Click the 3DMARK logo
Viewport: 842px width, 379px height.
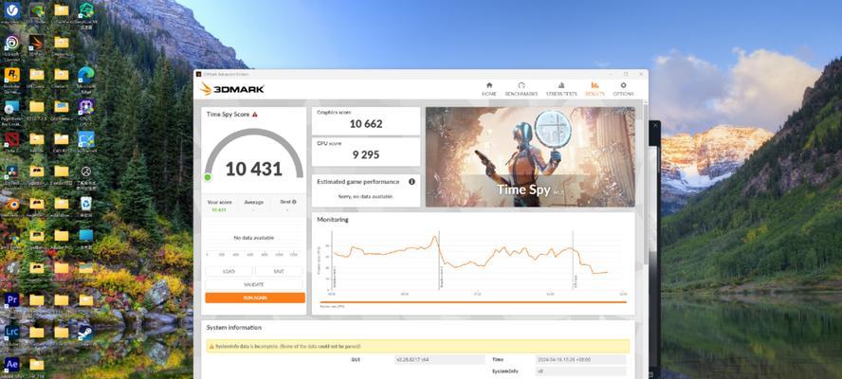232,89
